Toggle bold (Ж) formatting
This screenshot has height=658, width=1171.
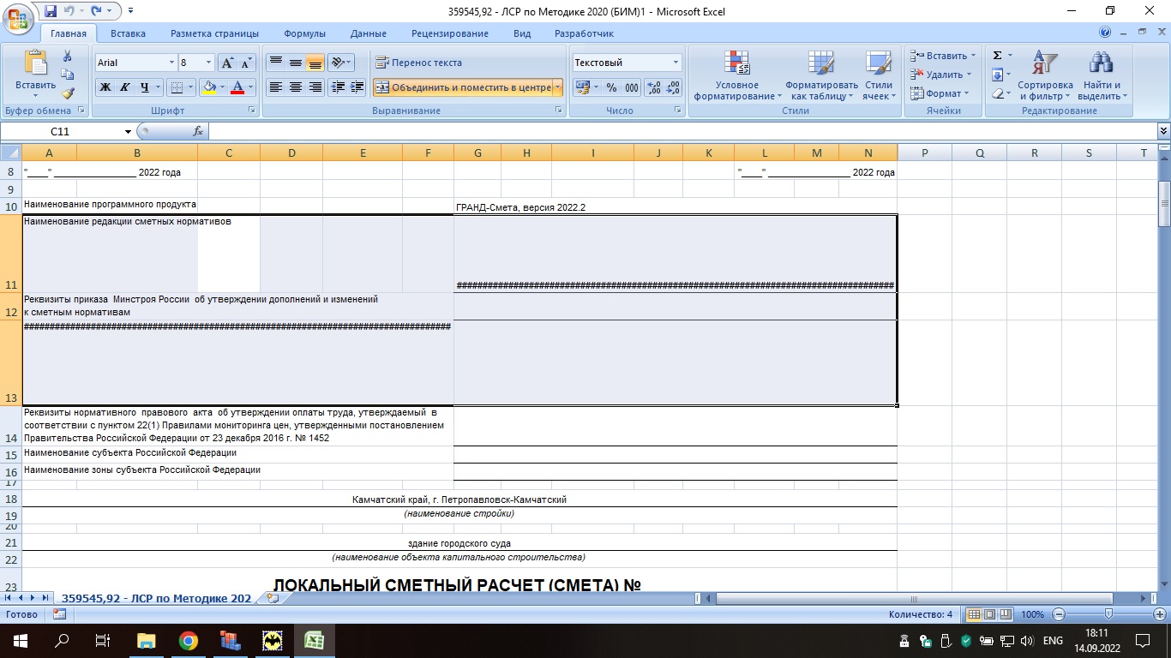(105, 87)
